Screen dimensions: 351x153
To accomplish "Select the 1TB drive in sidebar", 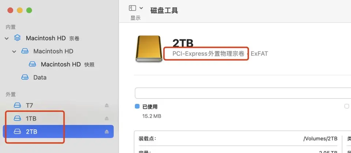I will tap(58, 118).
